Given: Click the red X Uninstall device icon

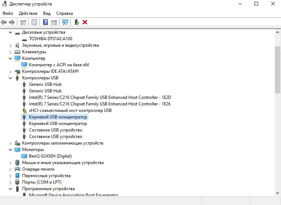Looking at the screenshot, I should (x=85, y=22).
